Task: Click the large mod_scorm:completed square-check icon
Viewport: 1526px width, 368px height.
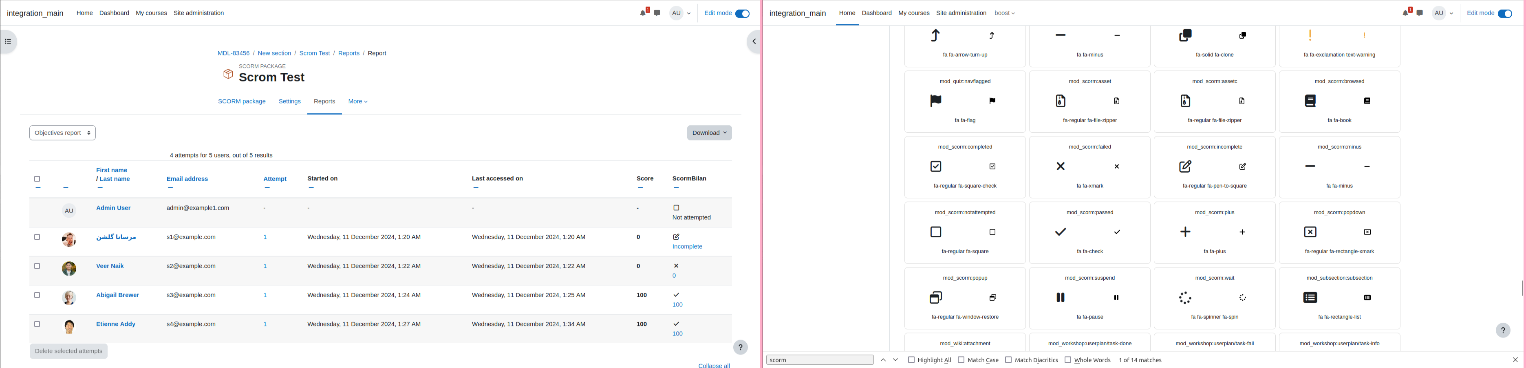Action: (936, 167)
